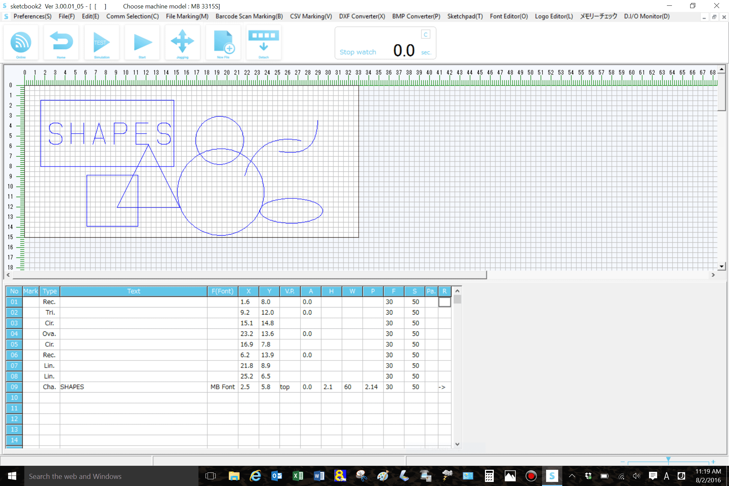Select row 01 number cell

click(x=14, y=302)
